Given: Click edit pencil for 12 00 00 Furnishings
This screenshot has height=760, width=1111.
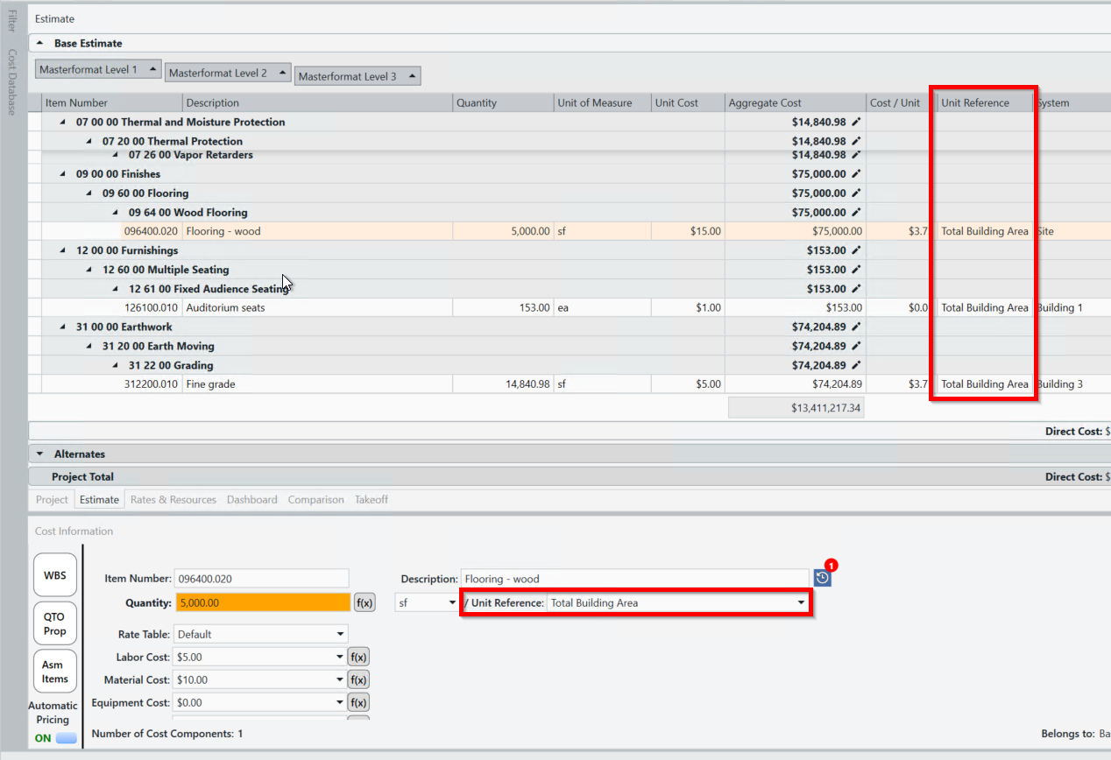Looking at the screenshot, I should point(856,250).
